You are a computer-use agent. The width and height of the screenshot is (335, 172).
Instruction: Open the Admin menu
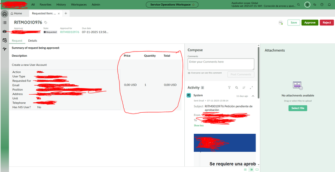(96, 4)
